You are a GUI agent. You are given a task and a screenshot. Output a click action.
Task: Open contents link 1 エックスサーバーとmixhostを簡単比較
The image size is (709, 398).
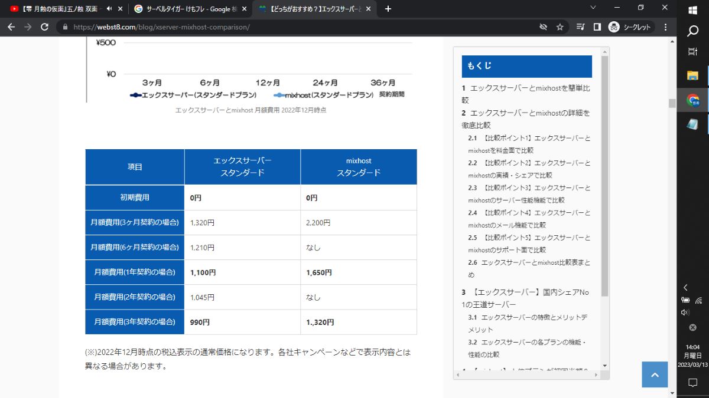(x=526, y=94)
